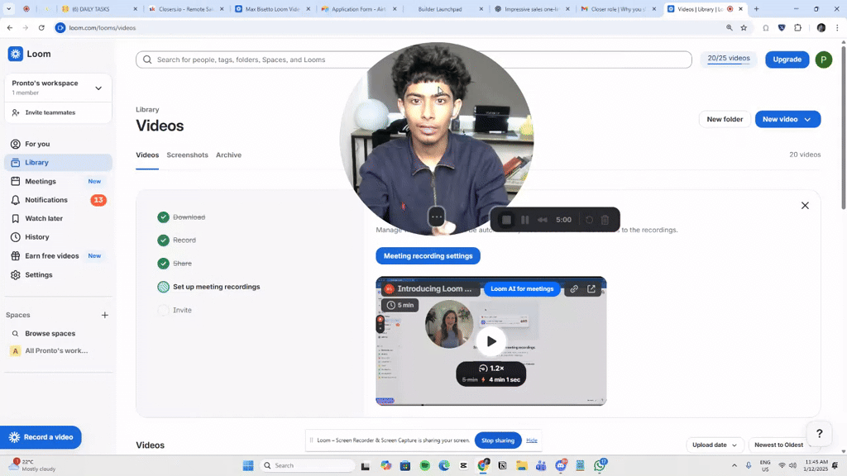The height and width of the screenshot is (476, 847).
Task: Switch to the Screenshots tab
Action: 187,155
